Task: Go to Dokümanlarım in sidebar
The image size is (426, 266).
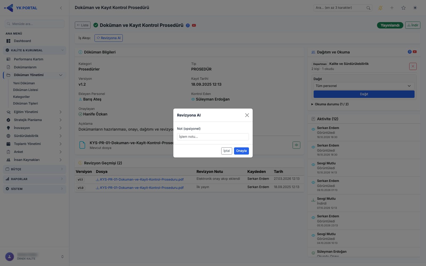Action: point(35,67)
